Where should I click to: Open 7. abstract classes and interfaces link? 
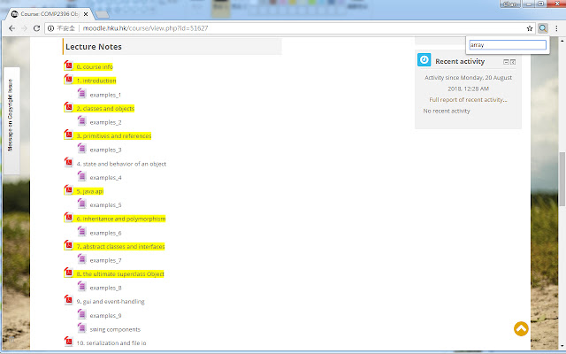point(120,246)
